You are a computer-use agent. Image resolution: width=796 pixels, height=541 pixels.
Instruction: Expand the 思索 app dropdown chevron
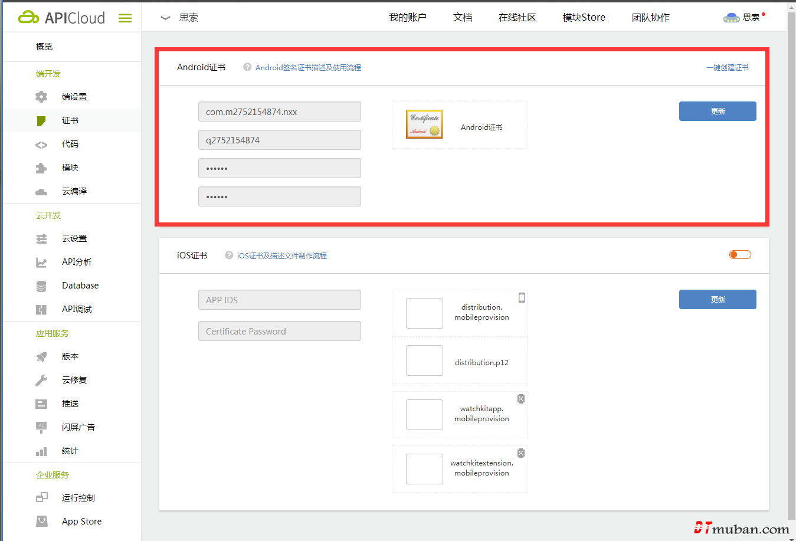pos(166,18)
